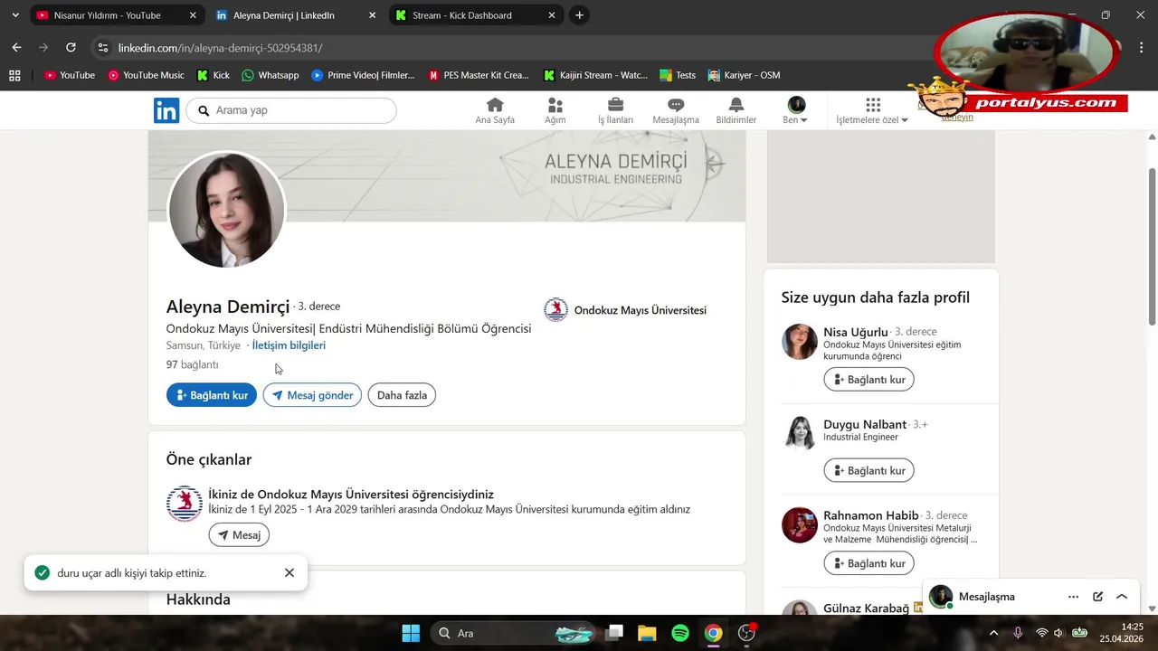Open Prime Video bookmark

click(363, 75)
